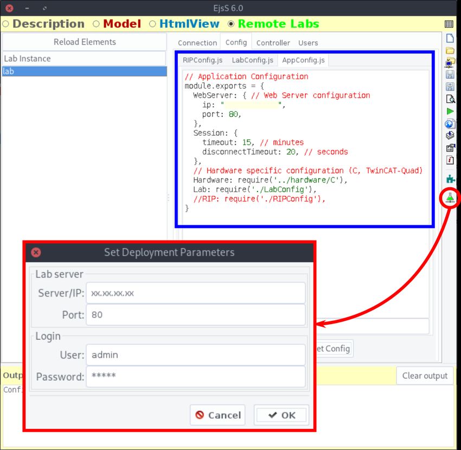Click the Server/IP input field

coord(196,293)
